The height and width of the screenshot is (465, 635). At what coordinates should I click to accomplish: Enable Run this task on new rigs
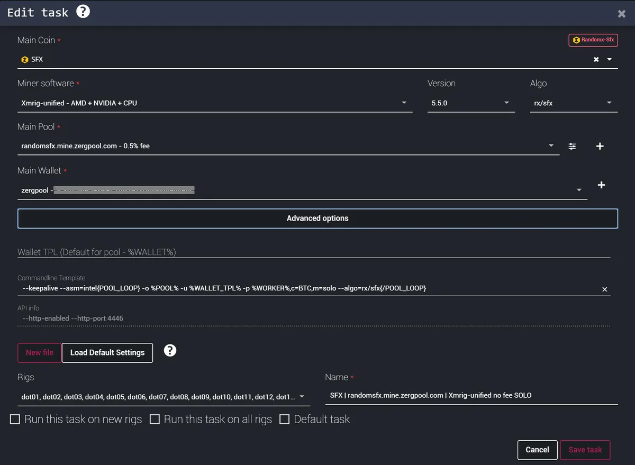click(15, 420)
